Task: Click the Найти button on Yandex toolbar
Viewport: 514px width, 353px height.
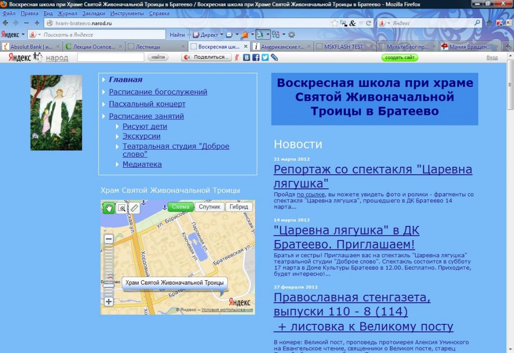Action: point(177,35)
